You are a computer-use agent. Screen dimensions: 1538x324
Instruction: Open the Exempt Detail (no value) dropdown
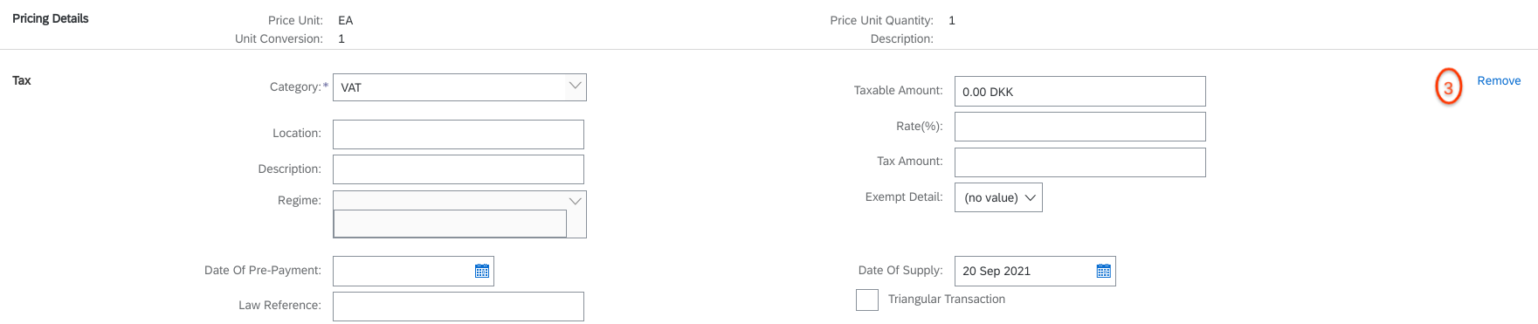click(x=998, y=197)
